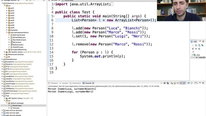Collapse the InternalImplementations package

(7, 33)
